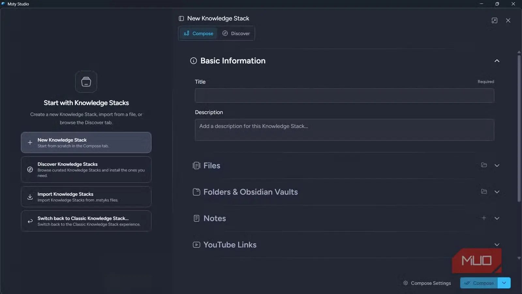
Task: Switch back to Classic Knowledge Stack
Action: pos(86,221)
